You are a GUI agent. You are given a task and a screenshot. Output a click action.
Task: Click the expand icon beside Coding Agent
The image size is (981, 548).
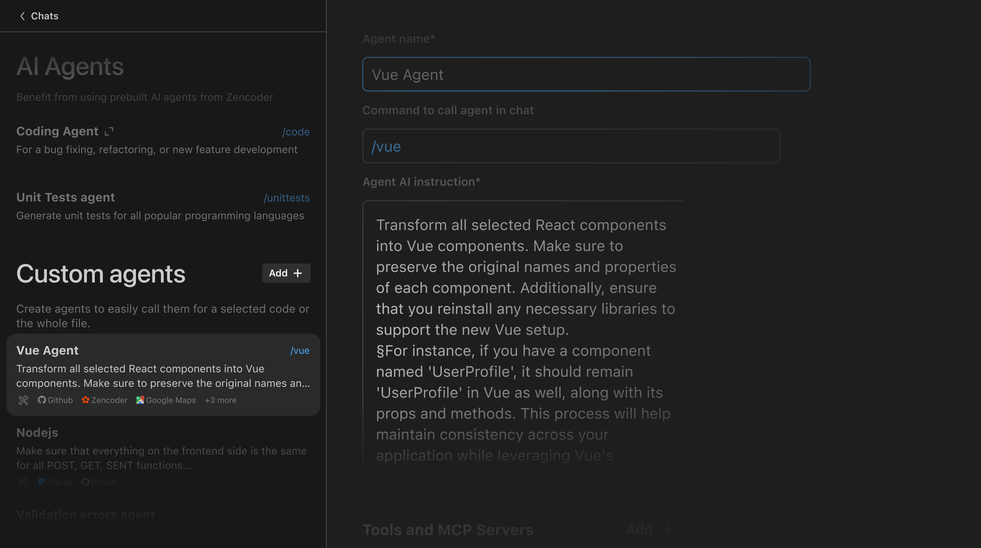point(109,131)
